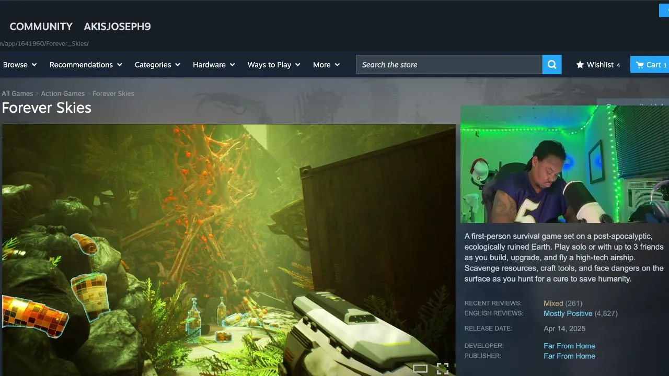669x376 pixels.
Task: Click the DEVELOPER label
Action: tap(484, 346)
